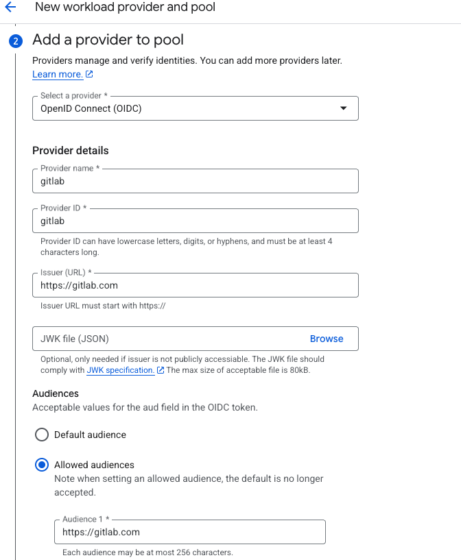Click the Audience 1 field showing https://gitlab.com

(x=189, y=532)
